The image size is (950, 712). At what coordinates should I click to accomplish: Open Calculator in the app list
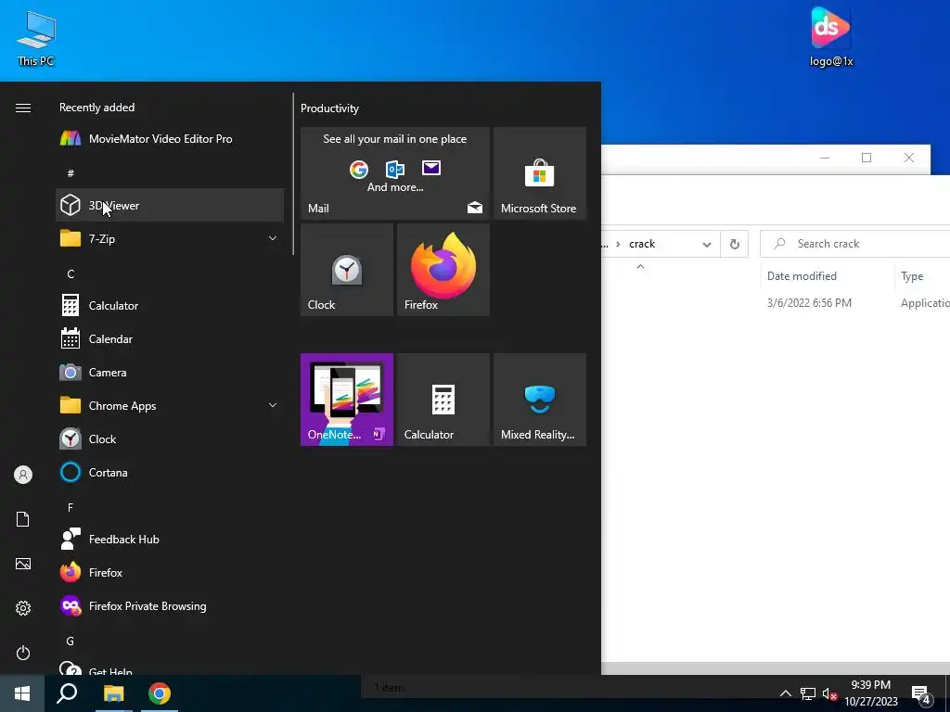click(x=170, y=306)
